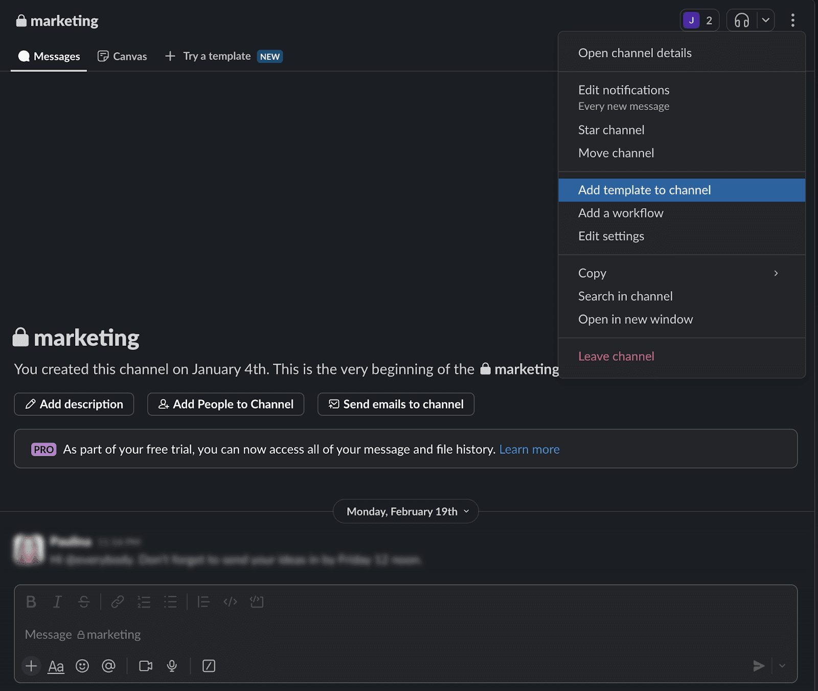Click the blurred user avatar thumbnail

coord(29,549)
